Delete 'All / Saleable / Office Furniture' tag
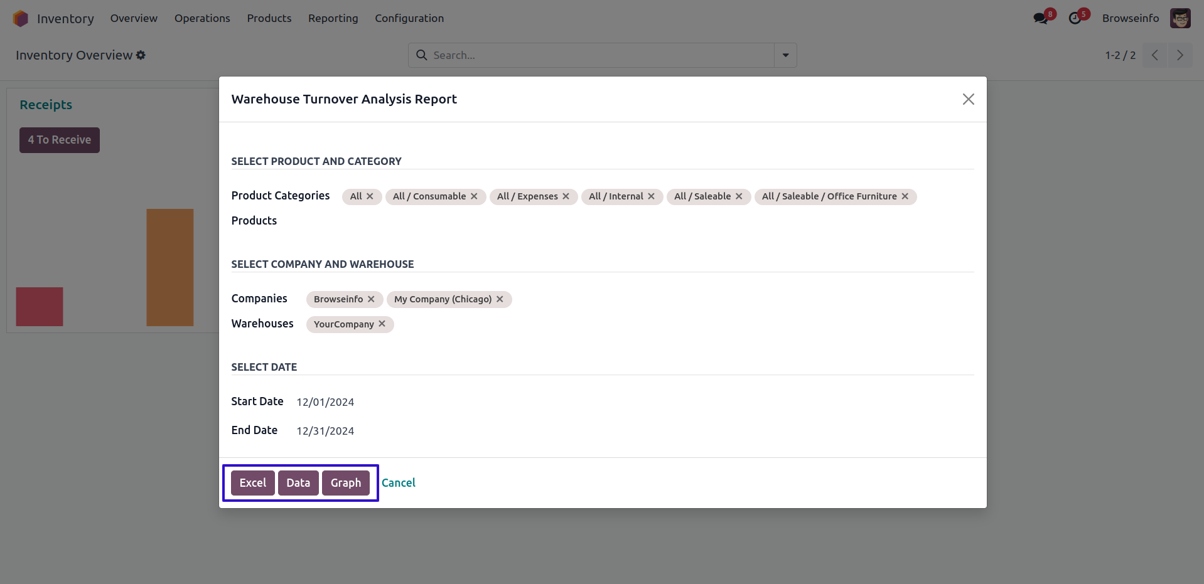Image resolution: width=1204 pixels, height=584 pixels. (x=905, y=196)
